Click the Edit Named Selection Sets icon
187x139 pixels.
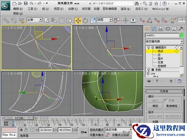pyautogui.click(x=174, y=20)
